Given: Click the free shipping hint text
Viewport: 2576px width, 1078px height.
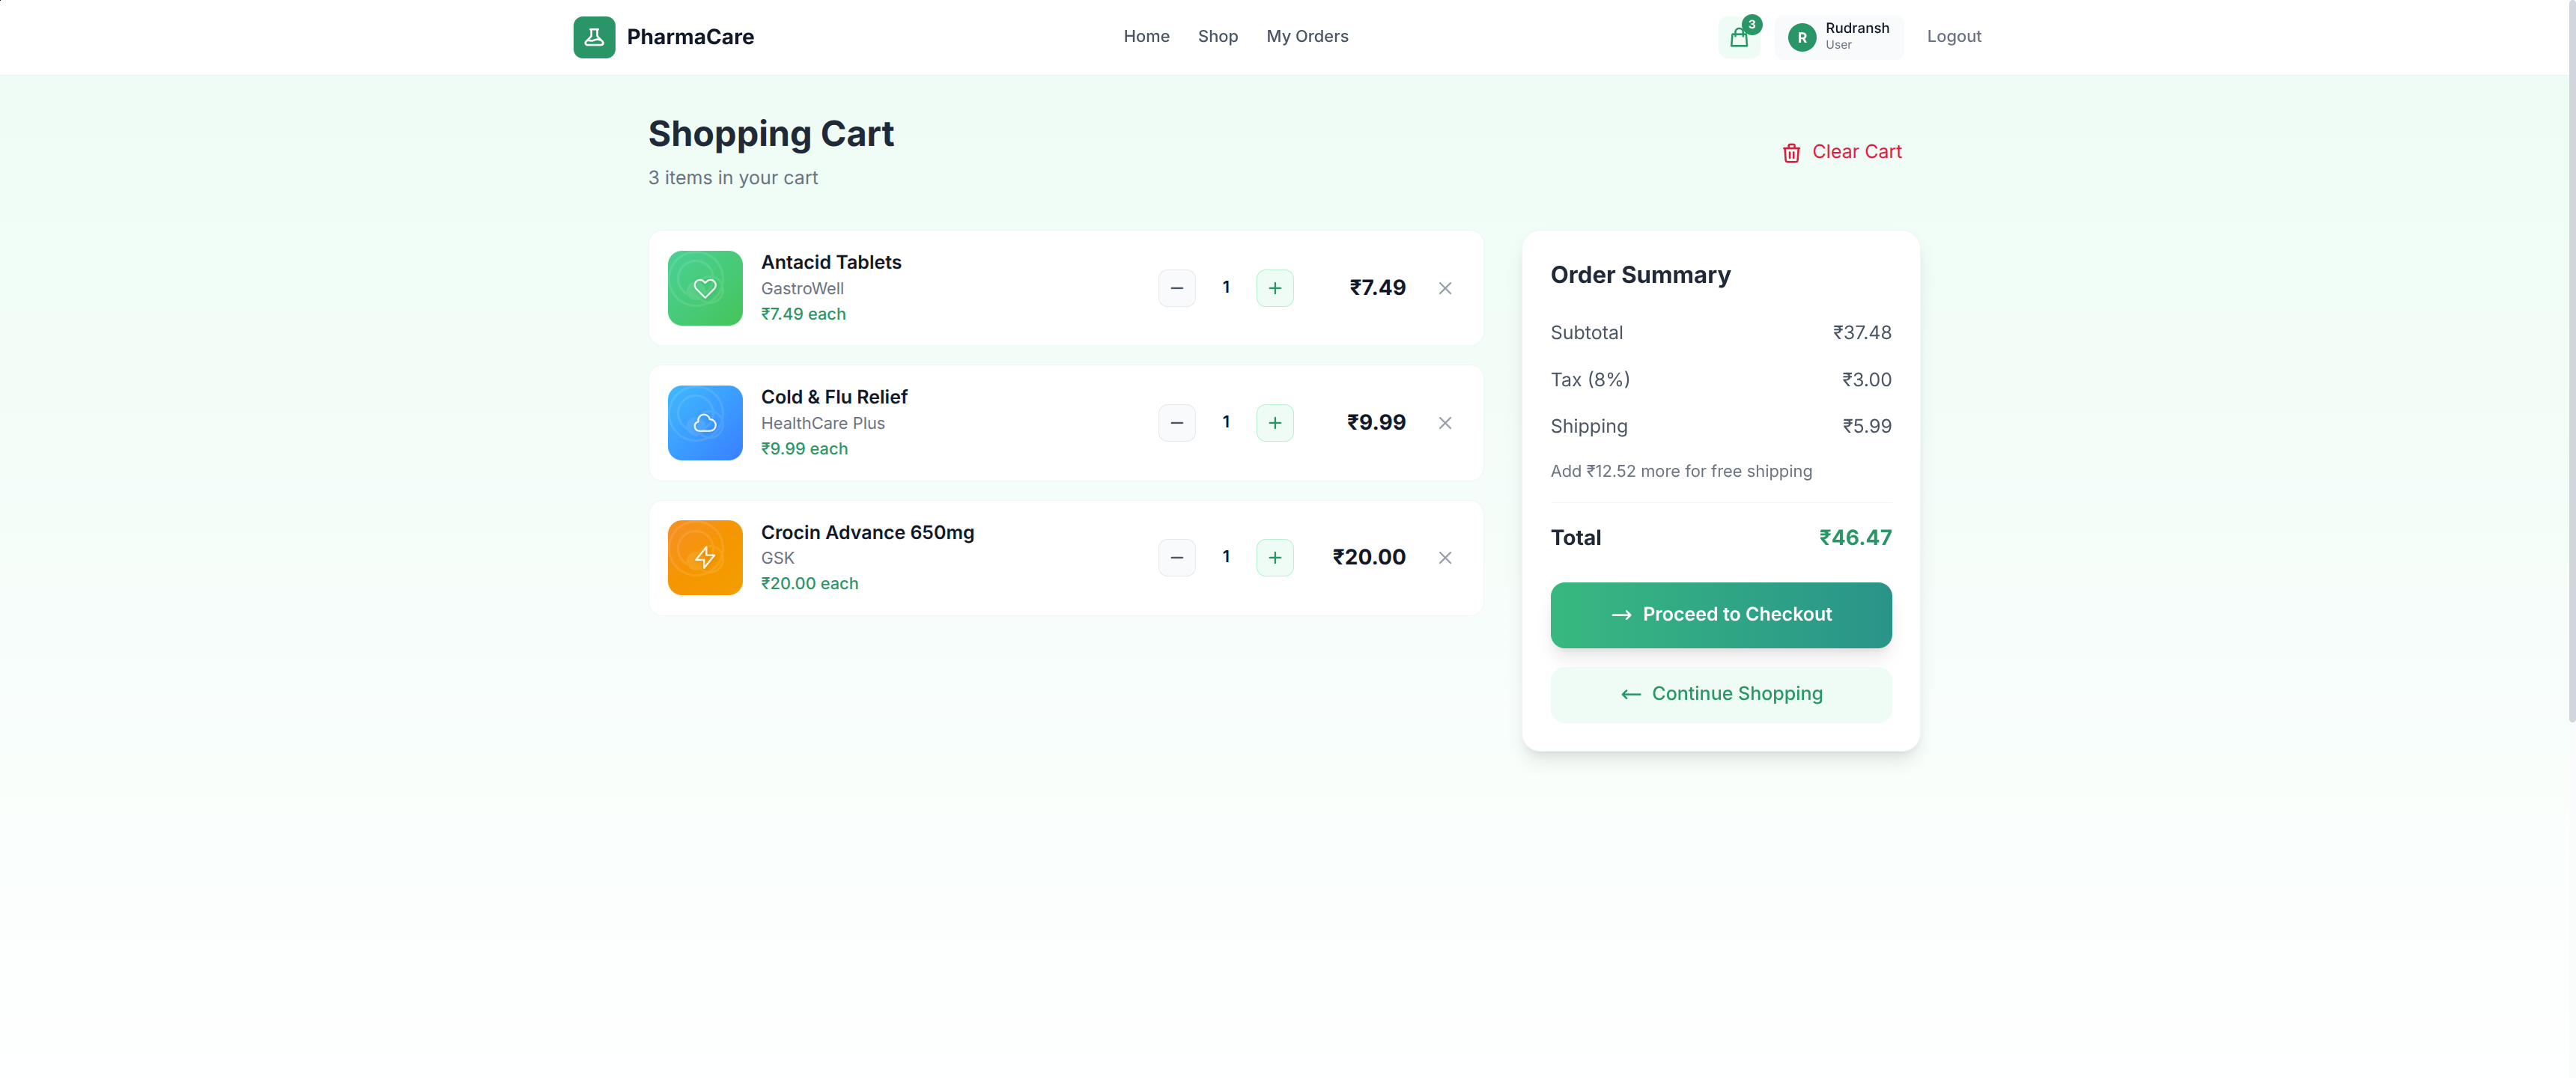Looking at the screenshot, I should (1681, 471).
